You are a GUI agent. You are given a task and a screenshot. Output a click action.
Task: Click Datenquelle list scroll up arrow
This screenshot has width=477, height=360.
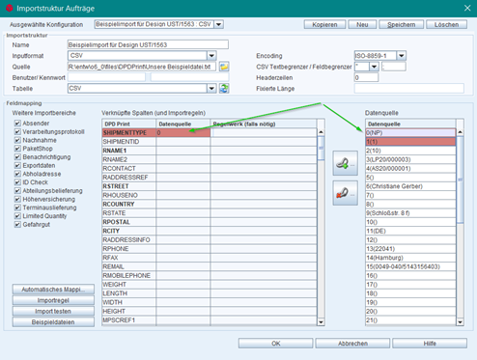[460, 132]
